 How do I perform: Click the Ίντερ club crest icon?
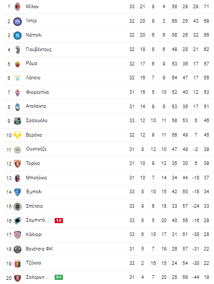[x=18, y=21]
